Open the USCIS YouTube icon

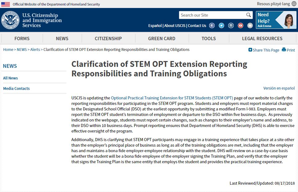coord(240,26)
